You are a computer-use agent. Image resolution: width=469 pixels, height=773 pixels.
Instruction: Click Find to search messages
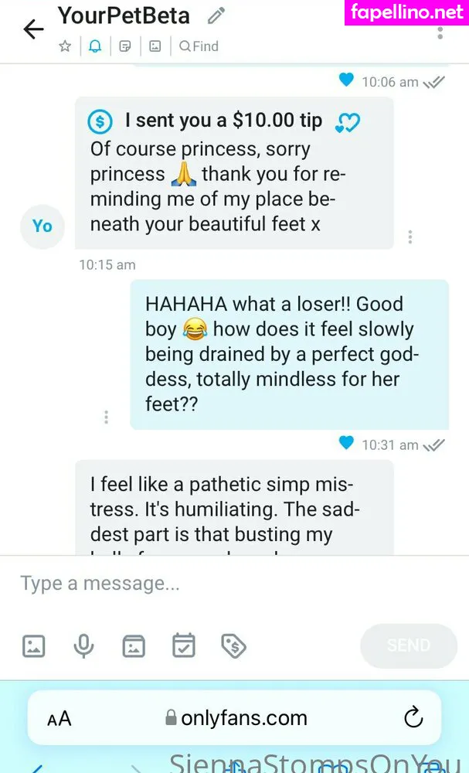[199, 46]
